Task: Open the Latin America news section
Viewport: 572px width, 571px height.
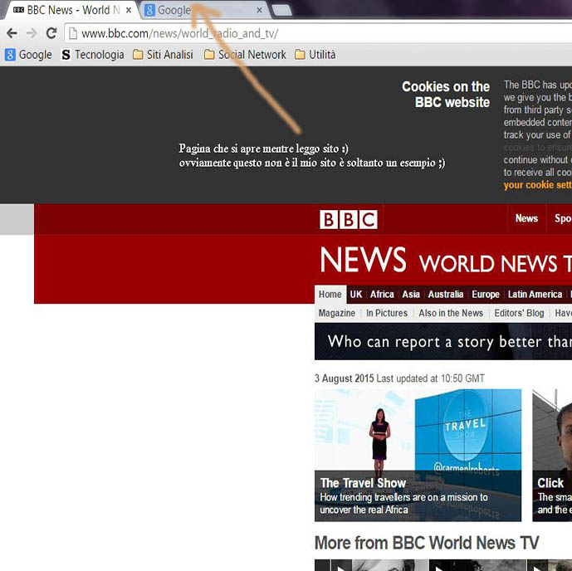Action: pyautogui.click(x=535, y=295)
